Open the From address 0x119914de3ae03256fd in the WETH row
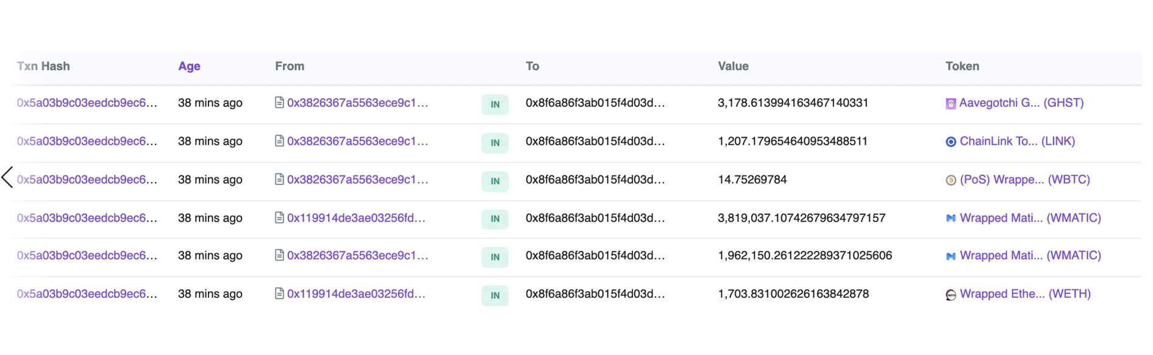 (x=356, y=294)
